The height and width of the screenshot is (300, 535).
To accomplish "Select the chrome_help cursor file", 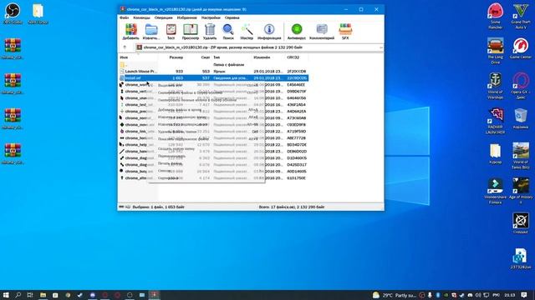I will tap(135, 144).
